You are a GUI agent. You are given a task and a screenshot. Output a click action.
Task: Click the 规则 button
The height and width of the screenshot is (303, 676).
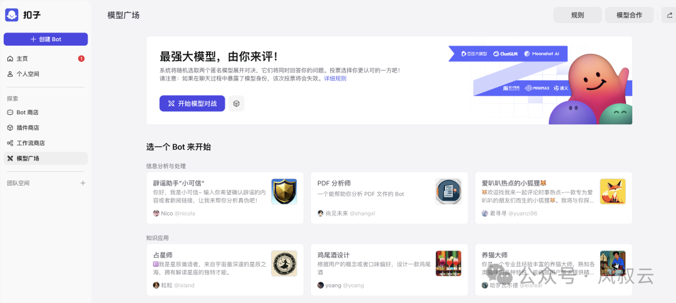click(577, 15)
